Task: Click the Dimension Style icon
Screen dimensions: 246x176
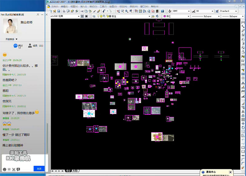Action: (193, 11)
